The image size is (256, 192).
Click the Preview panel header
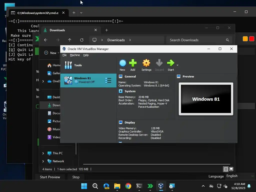point(188,76)
